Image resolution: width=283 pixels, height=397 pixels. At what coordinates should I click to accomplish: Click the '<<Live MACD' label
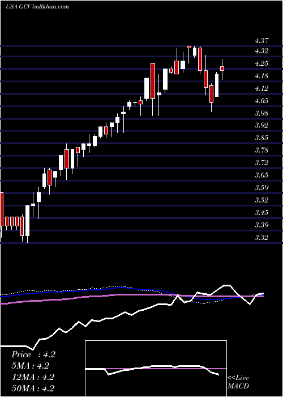(x=238, y=382)
